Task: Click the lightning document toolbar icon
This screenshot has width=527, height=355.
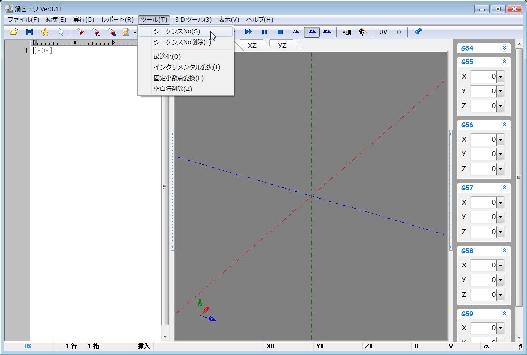Action: 126,32
